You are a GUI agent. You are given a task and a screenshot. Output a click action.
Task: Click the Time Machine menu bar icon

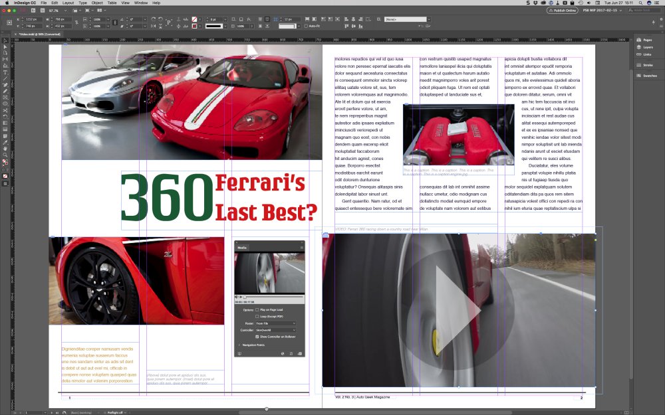coord(581,3)
